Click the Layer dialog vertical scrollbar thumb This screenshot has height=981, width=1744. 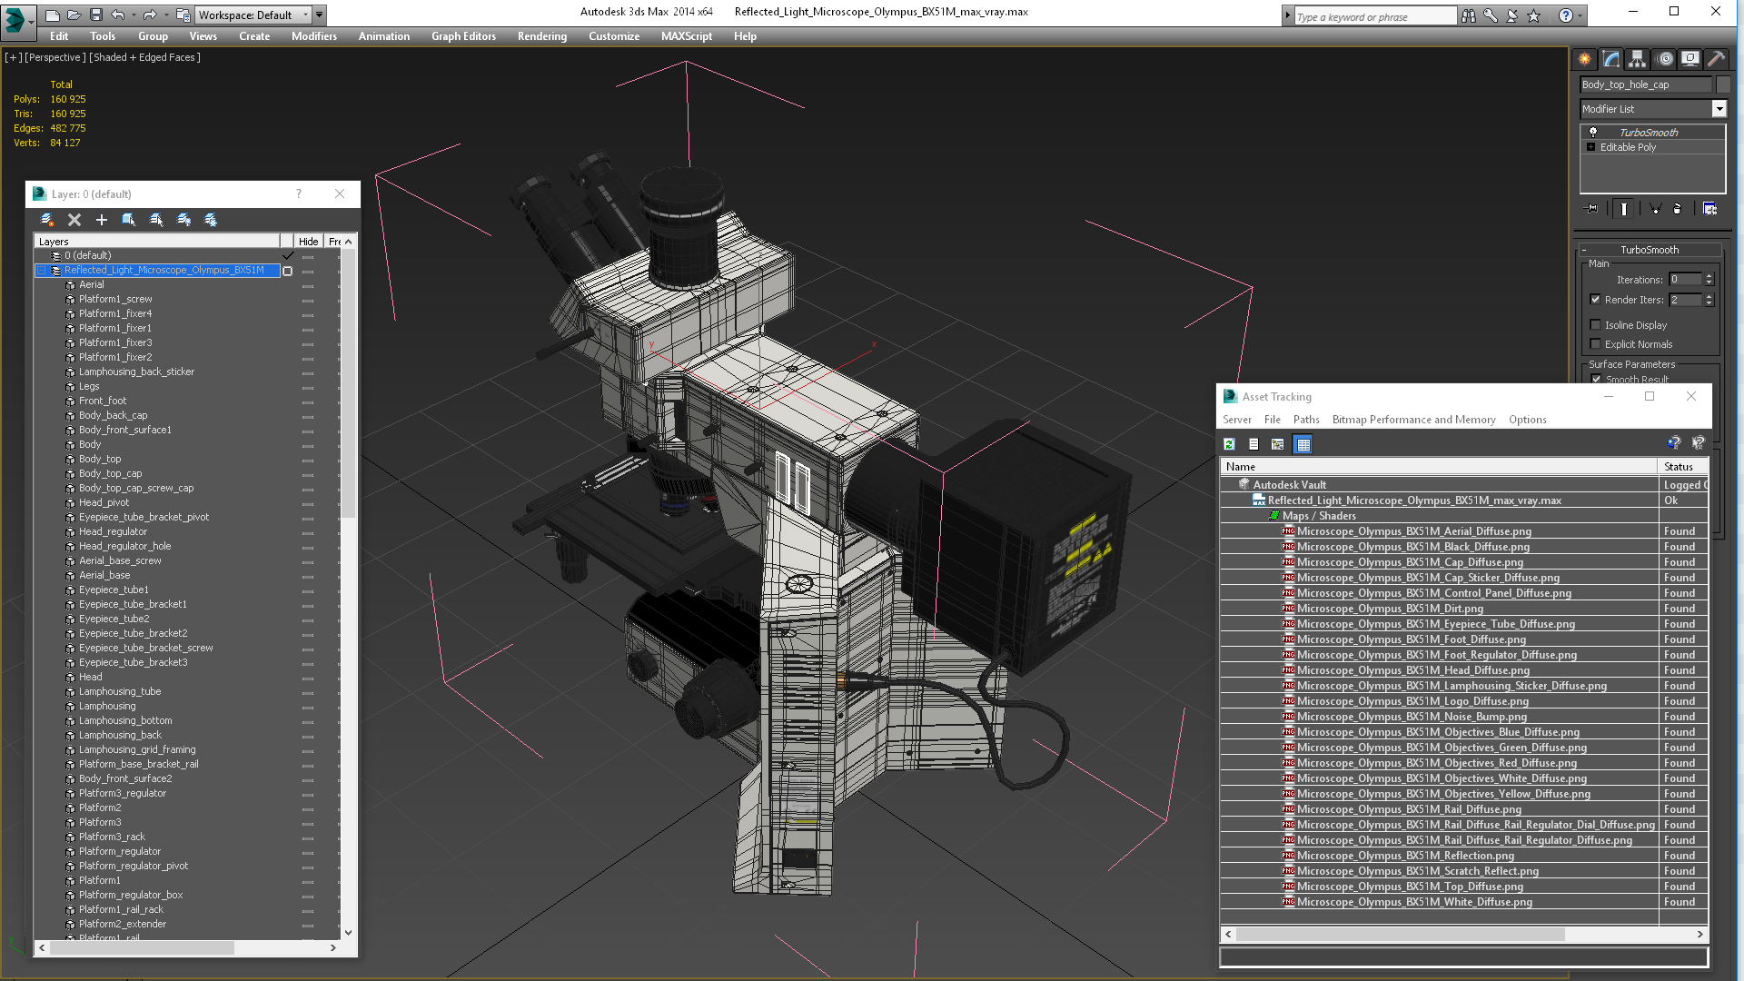pos(348,382)
